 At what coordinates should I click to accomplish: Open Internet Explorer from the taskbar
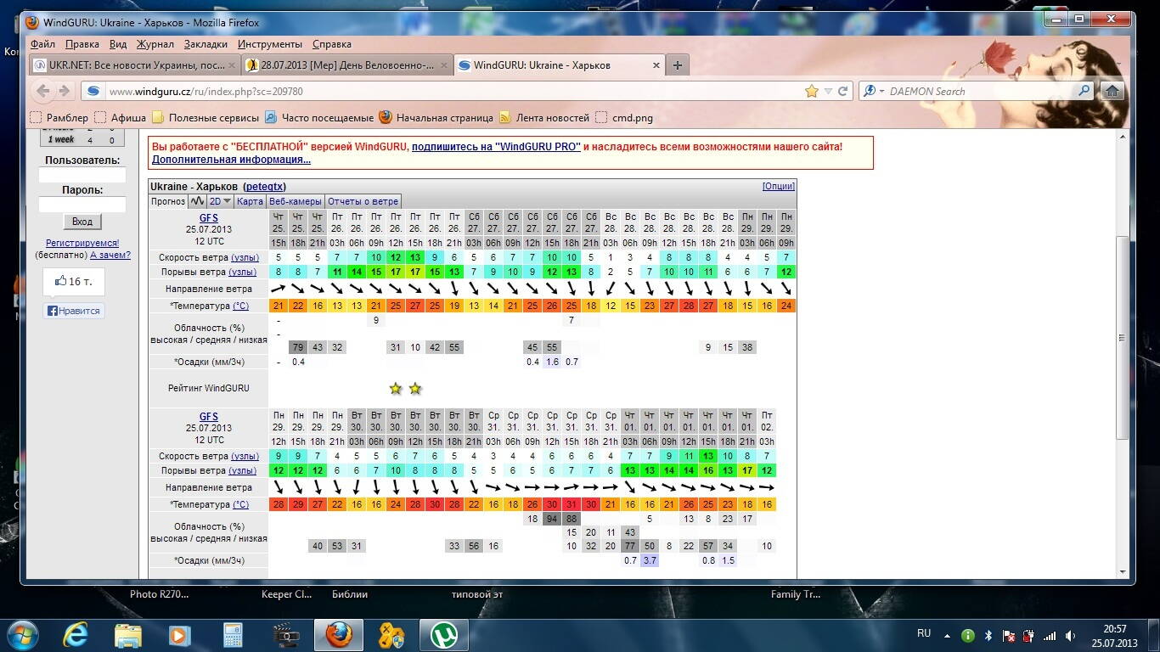coord(76,634)
